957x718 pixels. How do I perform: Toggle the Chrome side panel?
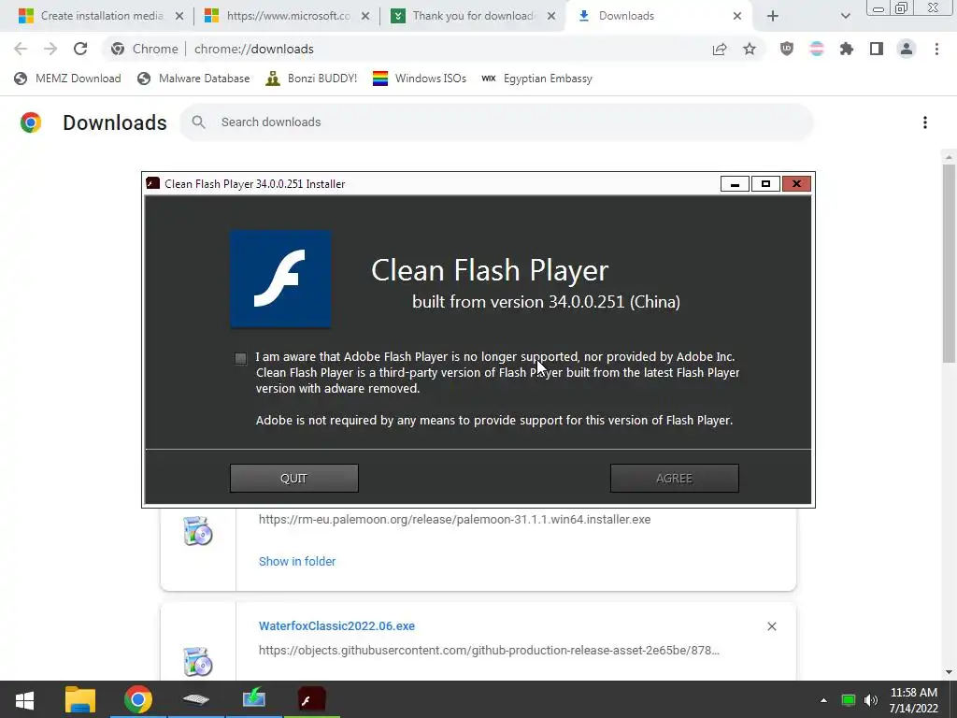coord(877,49)
